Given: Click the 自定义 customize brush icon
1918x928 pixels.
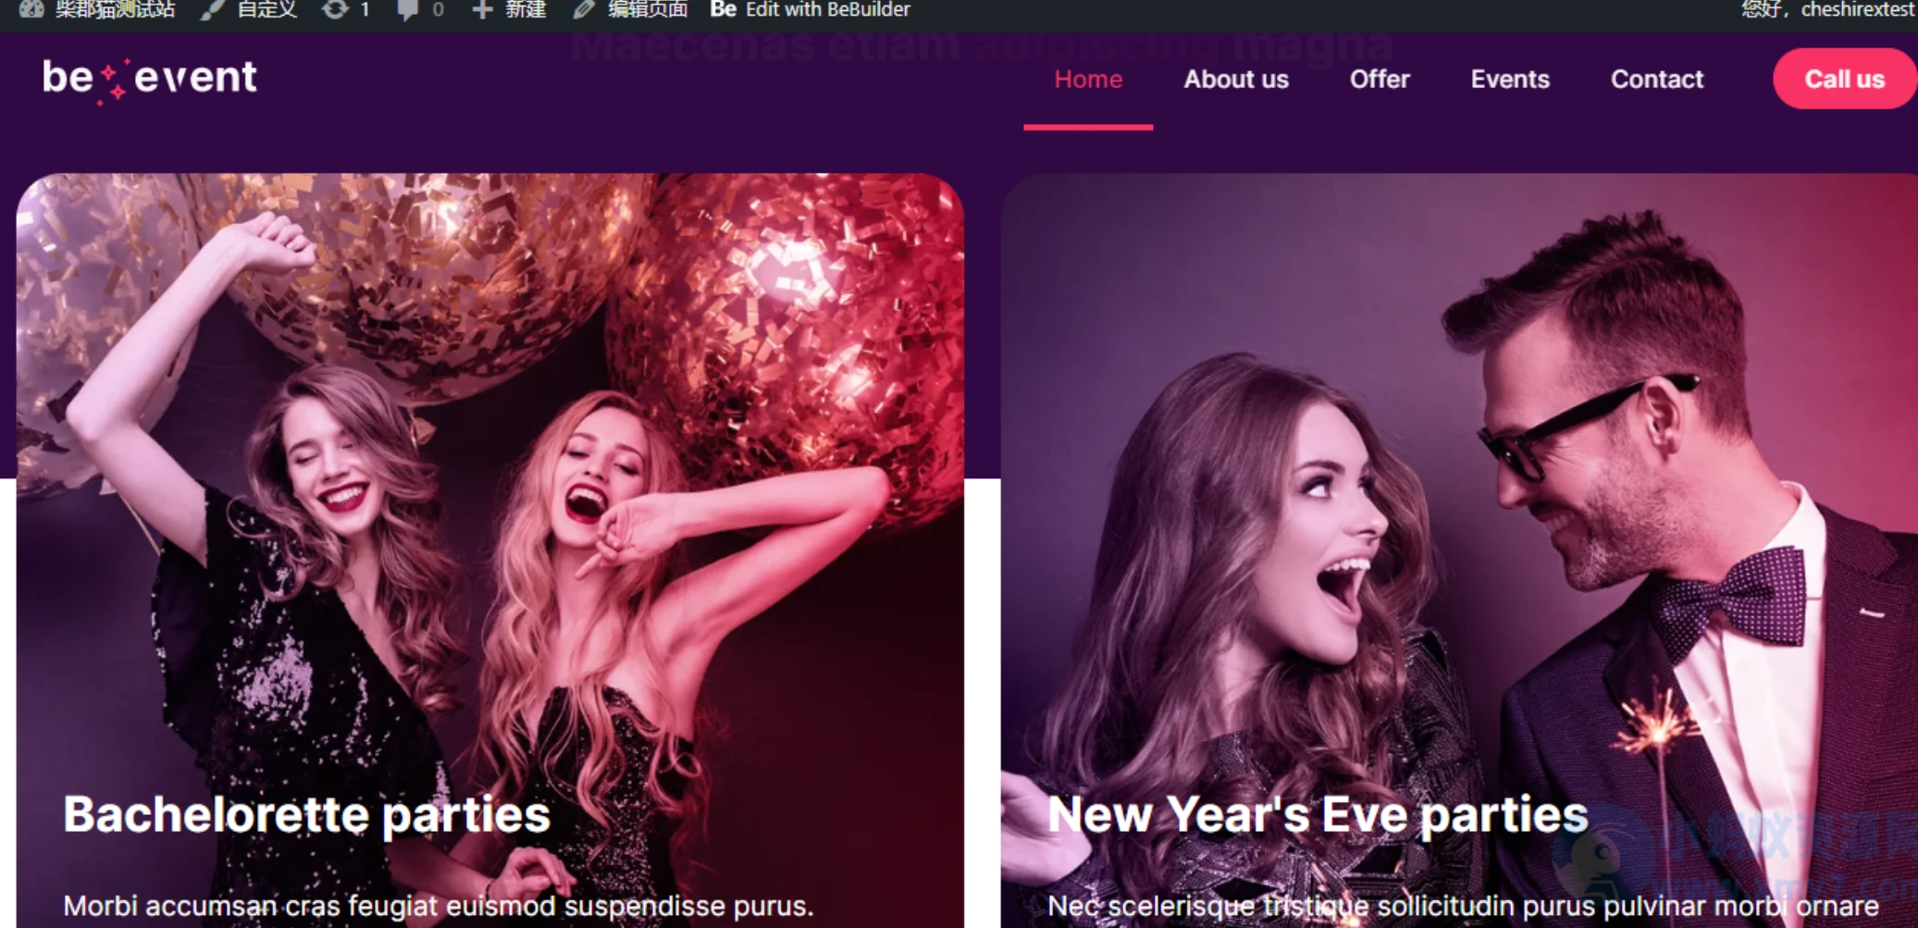Looking at the screenshot, I should (213, 9).
